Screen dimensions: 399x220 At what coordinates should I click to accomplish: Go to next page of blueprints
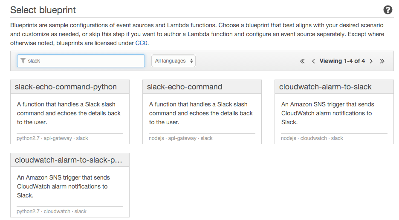[371, 61]
